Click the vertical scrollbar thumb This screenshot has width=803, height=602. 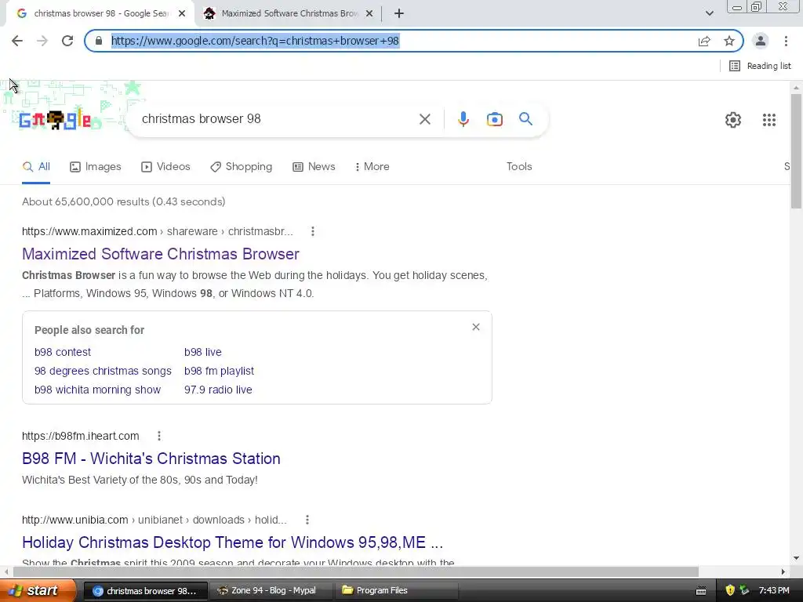click(796, 151)
